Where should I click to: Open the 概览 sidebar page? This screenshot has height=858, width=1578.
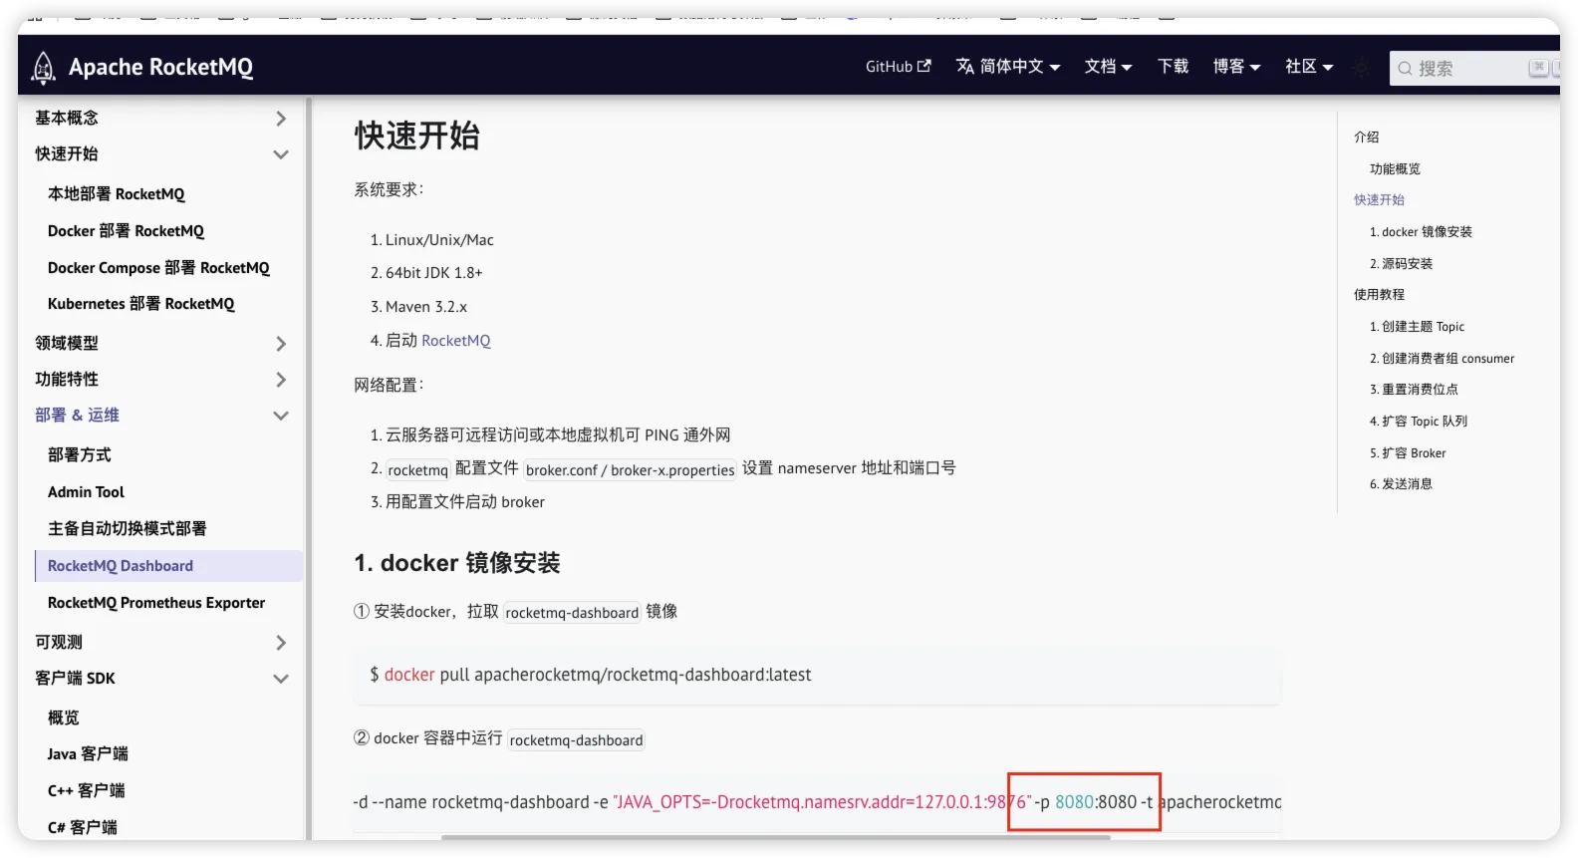click(63, 718)
